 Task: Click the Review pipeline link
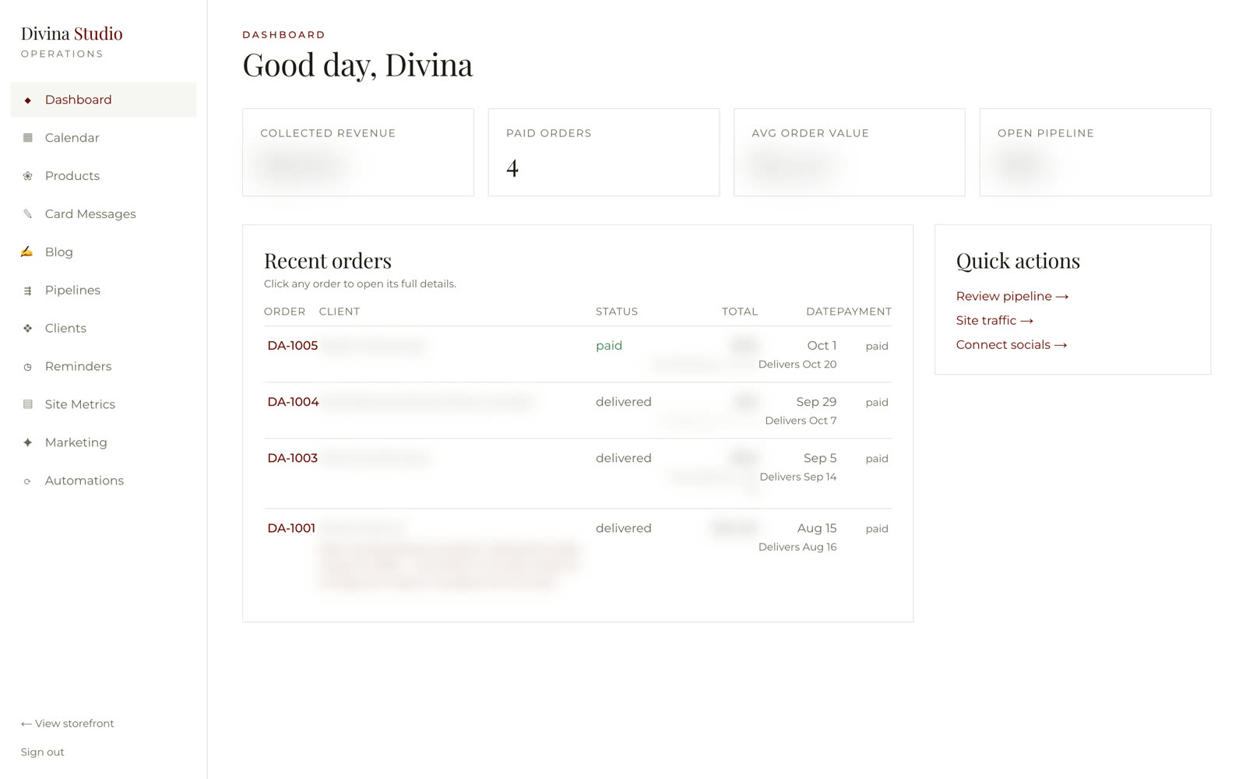pos(1012,297)
